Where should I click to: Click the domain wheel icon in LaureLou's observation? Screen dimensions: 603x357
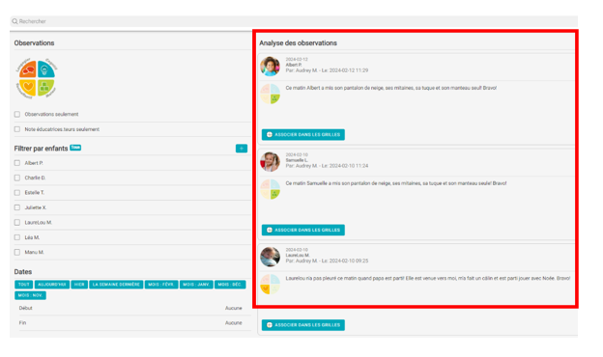coord(271,284)
